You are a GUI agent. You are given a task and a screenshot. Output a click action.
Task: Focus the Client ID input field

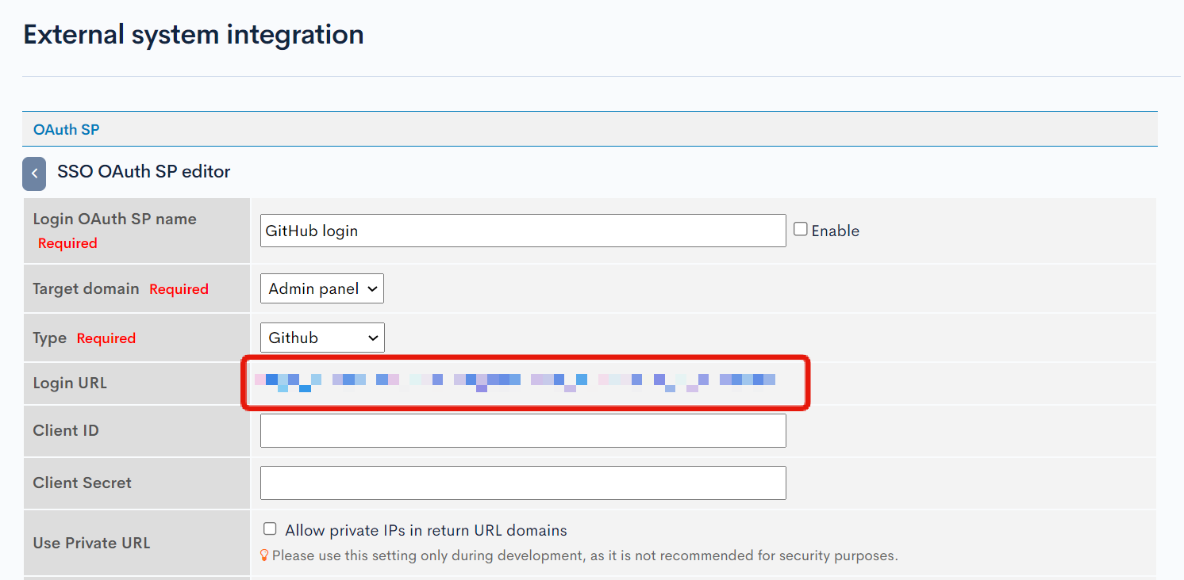click(523, 430)
